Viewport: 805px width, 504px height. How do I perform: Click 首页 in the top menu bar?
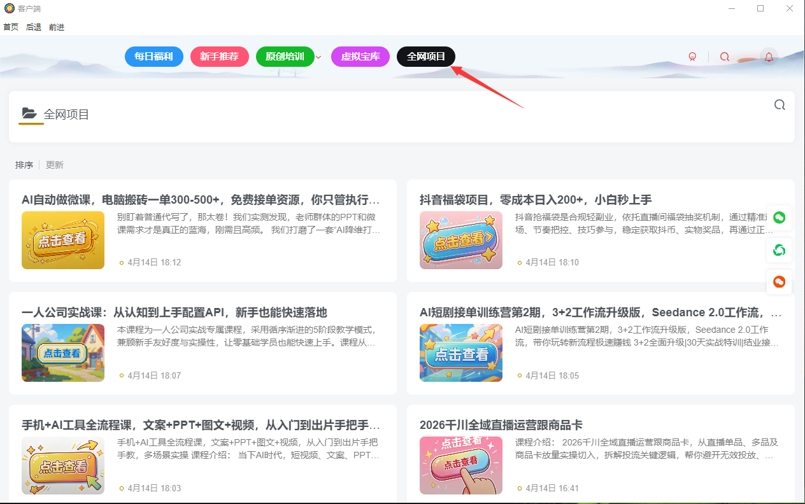(x=10, y=27)
